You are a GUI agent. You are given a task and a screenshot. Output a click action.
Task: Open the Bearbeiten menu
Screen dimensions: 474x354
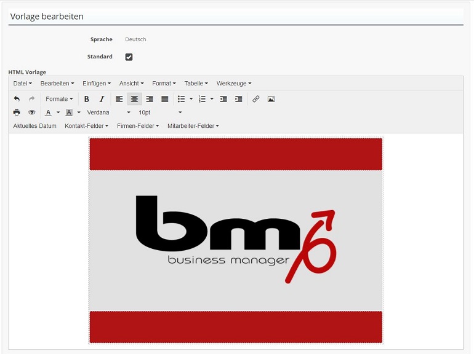[x=57, y=84]
